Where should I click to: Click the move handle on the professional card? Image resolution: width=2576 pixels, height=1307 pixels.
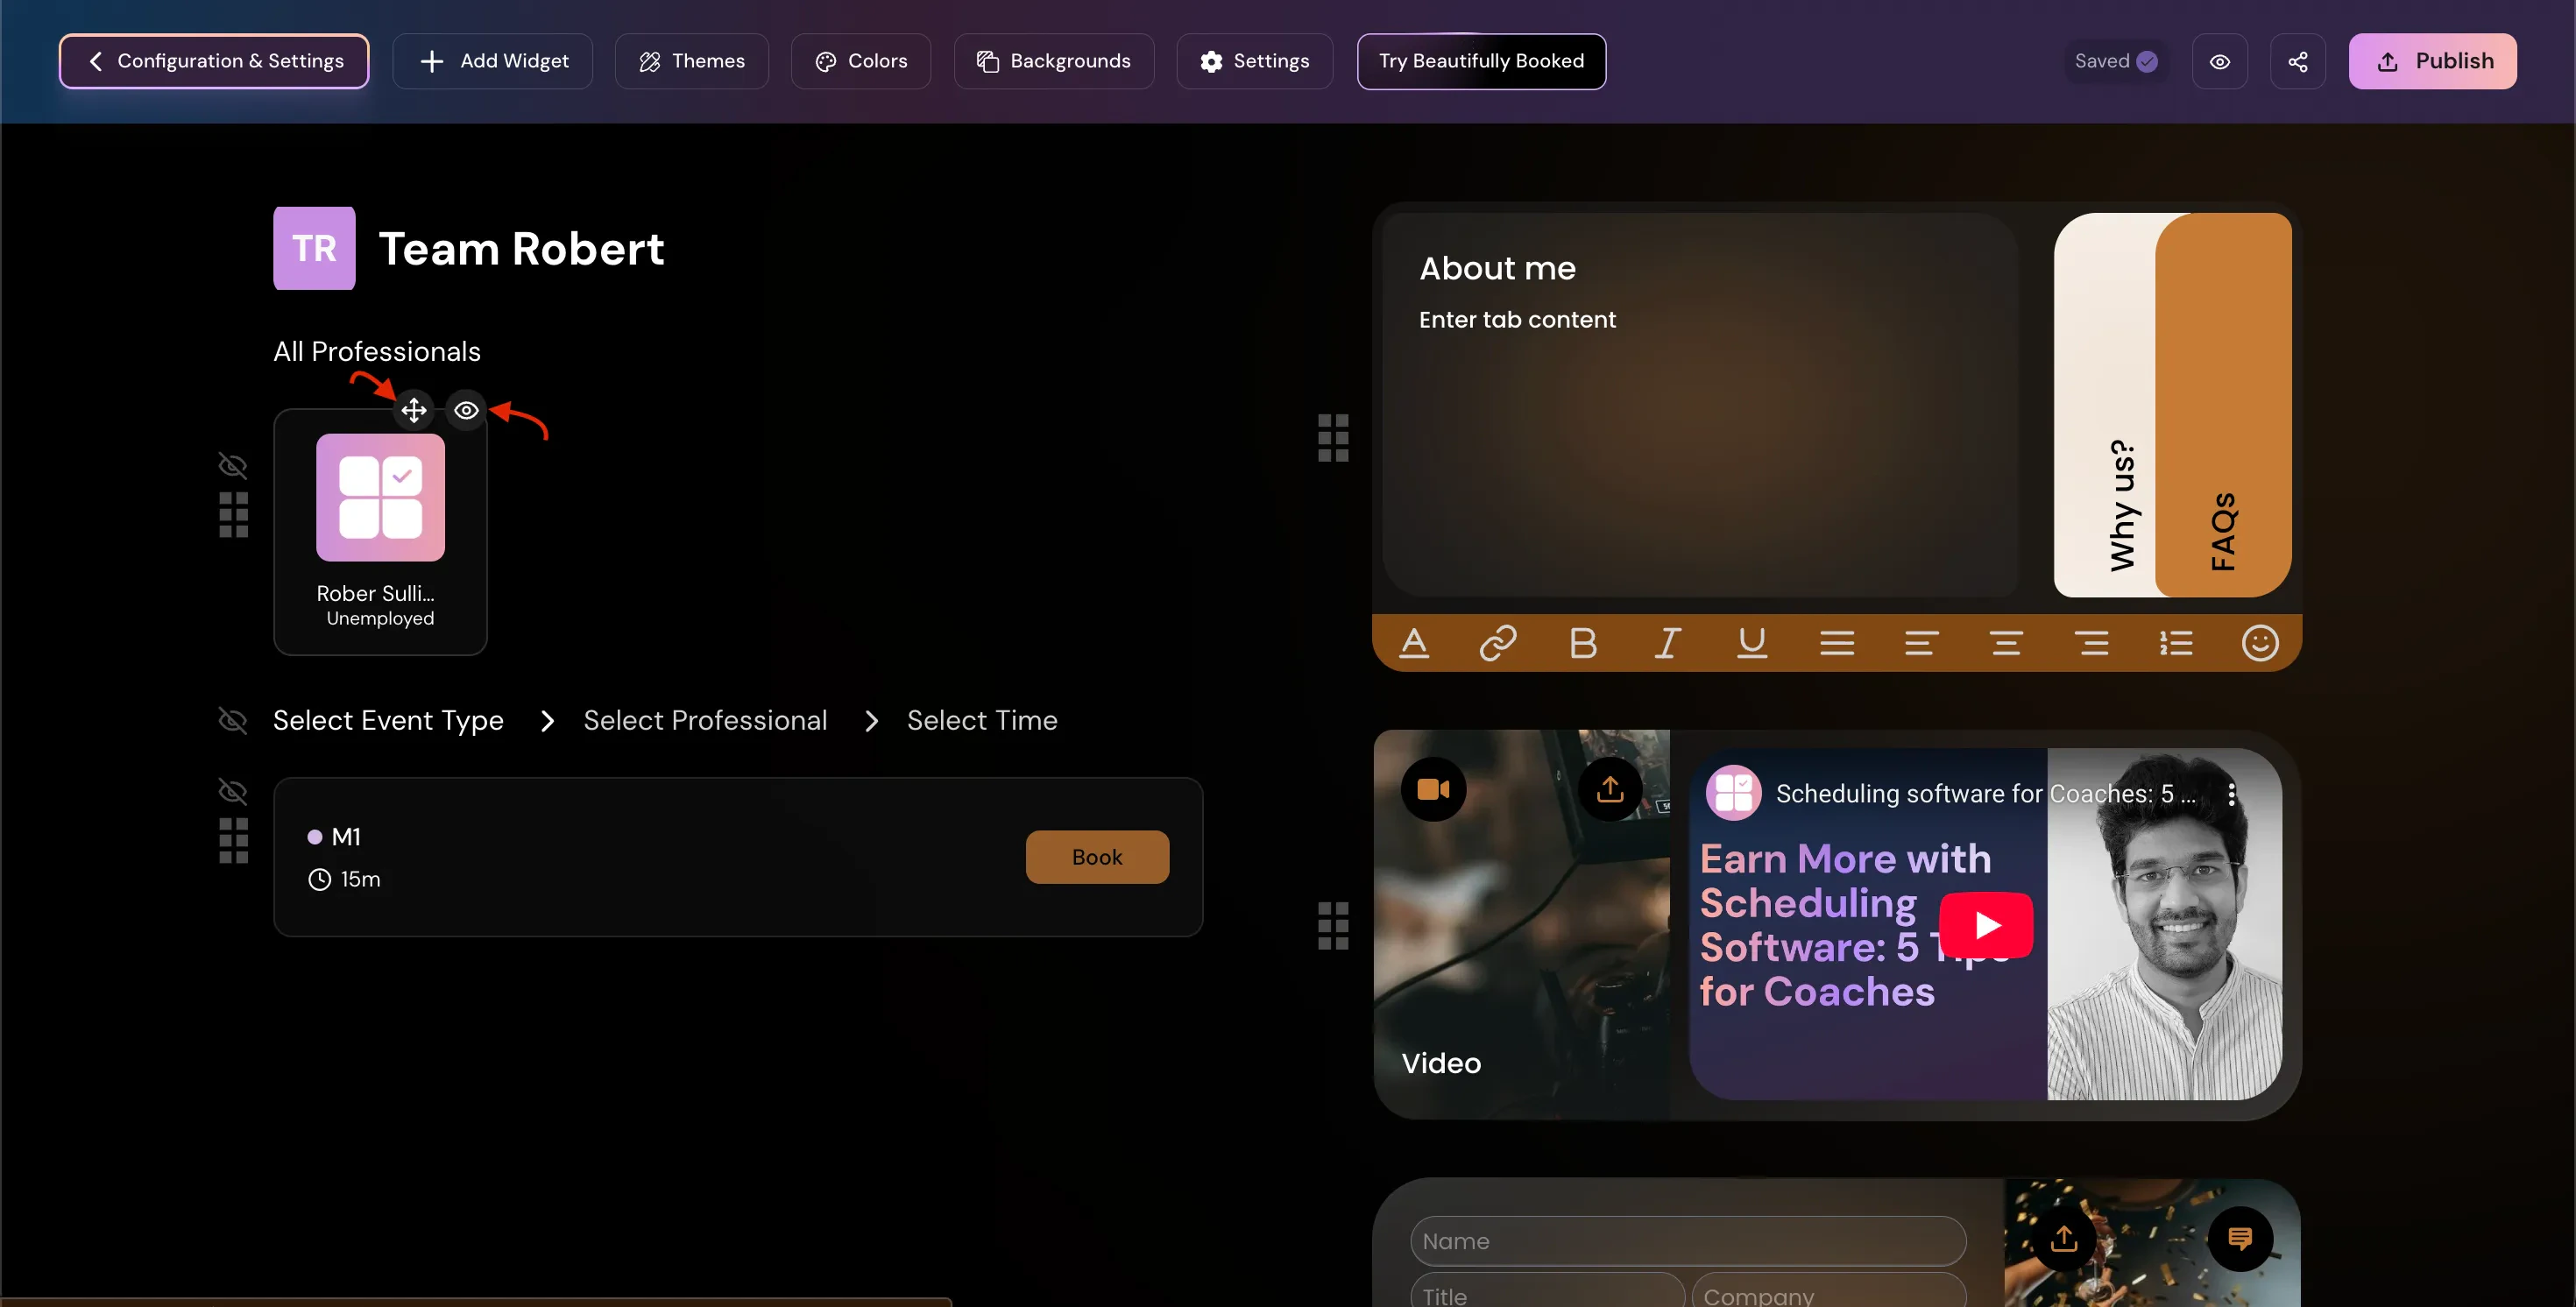point(413,410)
